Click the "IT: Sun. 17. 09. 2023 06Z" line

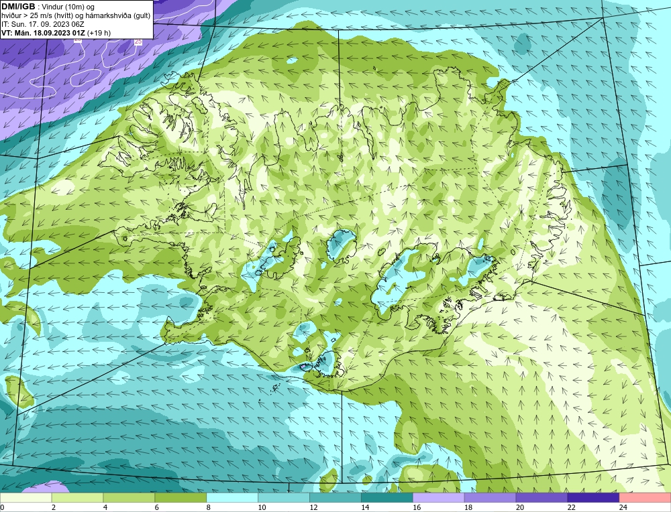[x=43, y=24]
